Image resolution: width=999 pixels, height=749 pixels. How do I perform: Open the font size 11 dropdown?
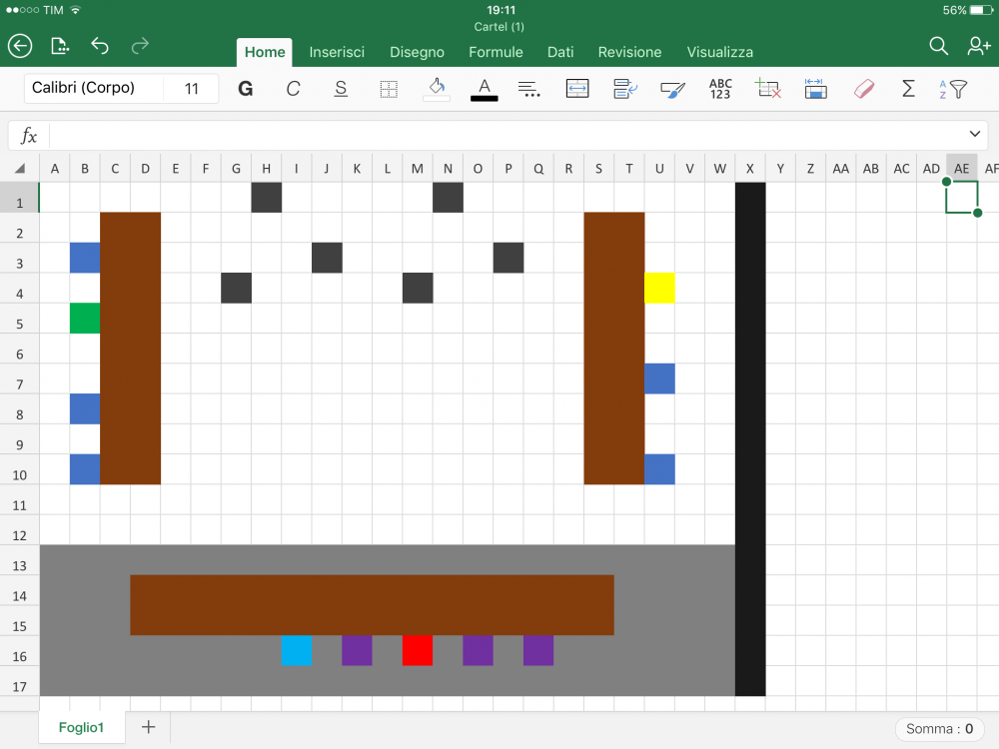click(192, 89)
